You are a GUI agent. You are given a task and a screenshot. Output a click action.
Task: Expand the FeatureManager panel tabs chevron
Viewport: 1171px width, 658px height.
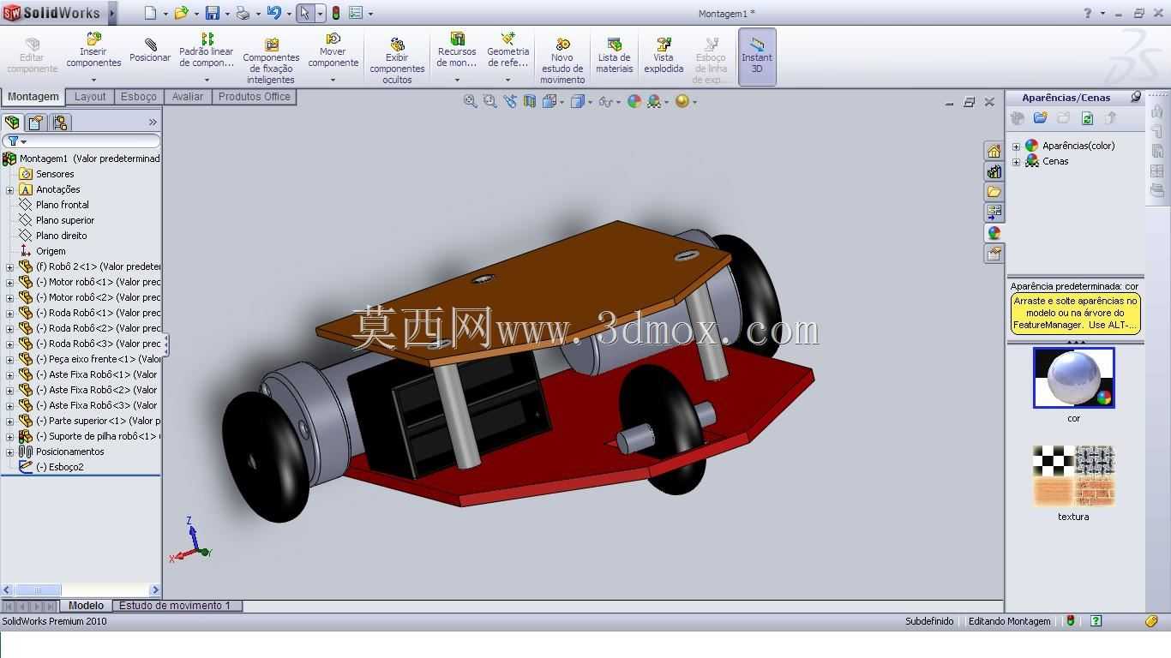point(153,123)
